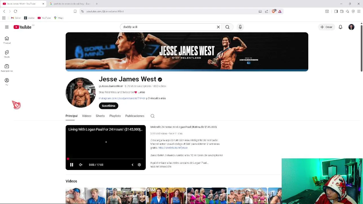363x204 pixels.
Task: Open the browser sidebar panel
Action: pos(336,11)
